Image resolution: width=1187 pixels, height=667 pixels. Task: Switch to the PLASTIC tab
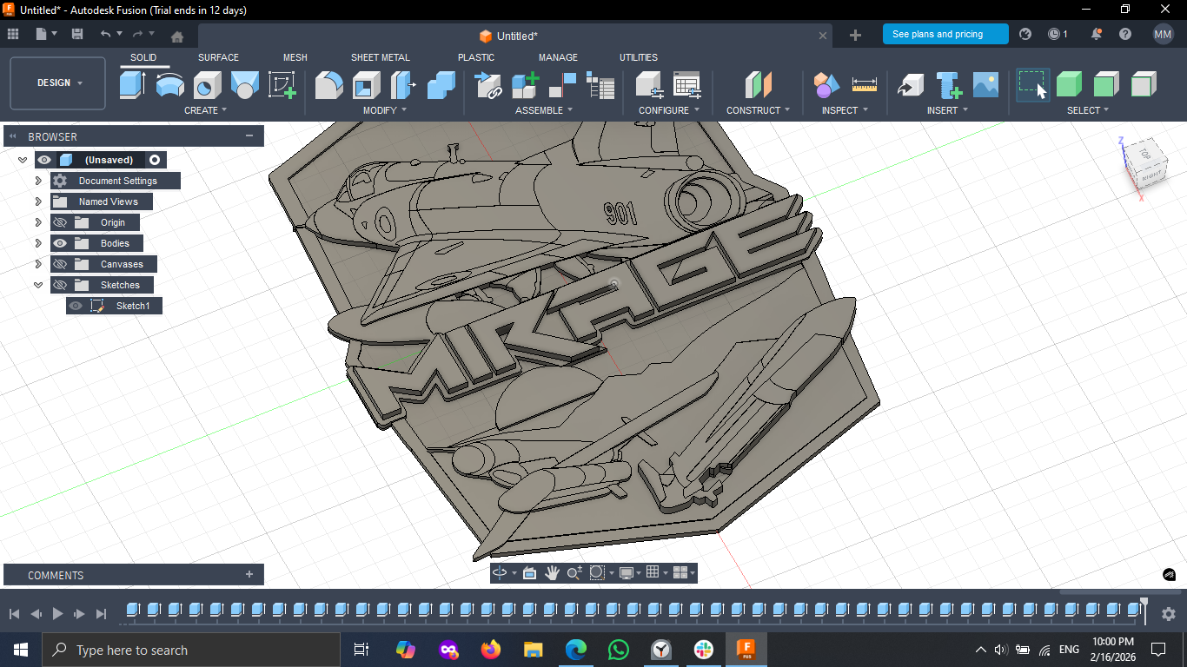pyautogui.click(x=476, y=57)
